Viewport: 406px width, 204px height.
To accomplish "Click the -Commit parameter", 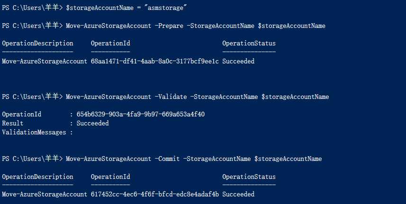I will click(x=167, y=159).
